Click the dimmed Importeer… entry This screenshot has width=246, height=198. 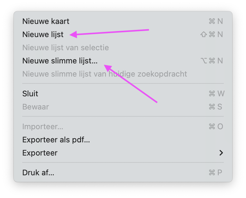pos(123,127)
